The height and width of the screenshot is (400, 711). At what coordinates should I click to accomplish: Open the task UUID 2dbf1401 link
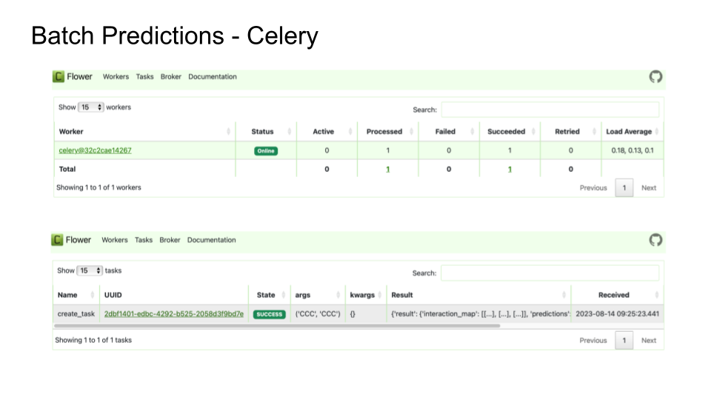174,314
